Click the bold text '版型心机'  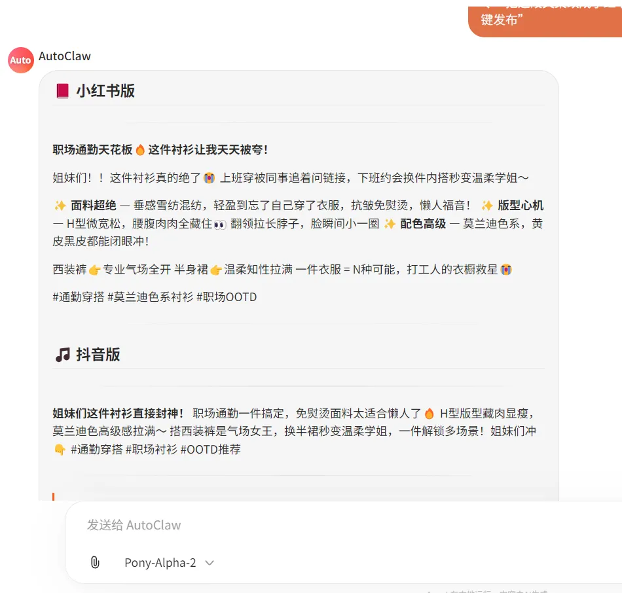pos(521,206)
